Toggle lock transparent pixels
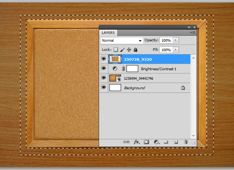 (x=116, y=49)
